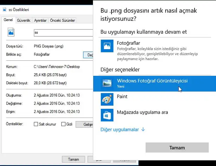Select Fotoğraflar to keep using

[x=154, y=51]
